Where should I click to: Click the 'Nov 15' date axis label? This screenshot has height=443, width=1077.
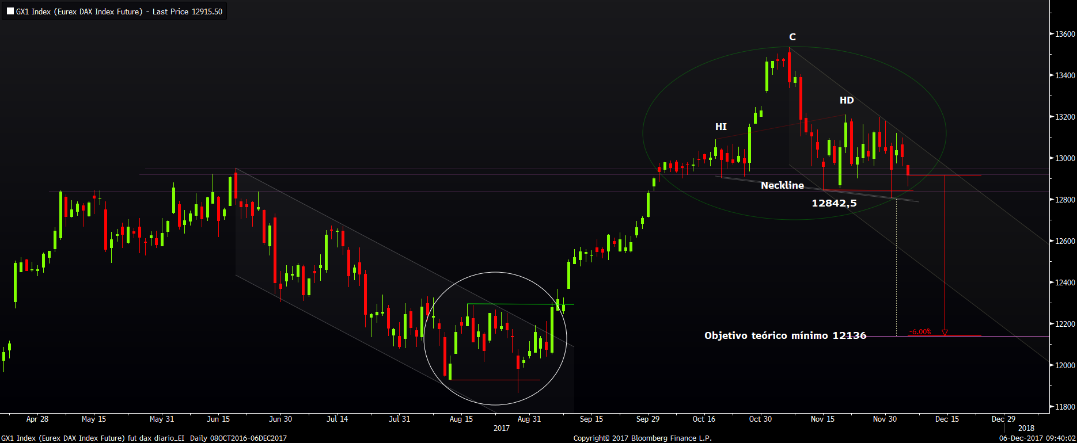[822, 419]
